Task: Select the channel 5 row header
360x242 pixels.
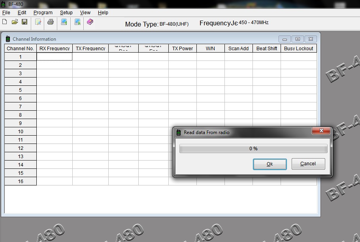Action: [x=21, y=90]
